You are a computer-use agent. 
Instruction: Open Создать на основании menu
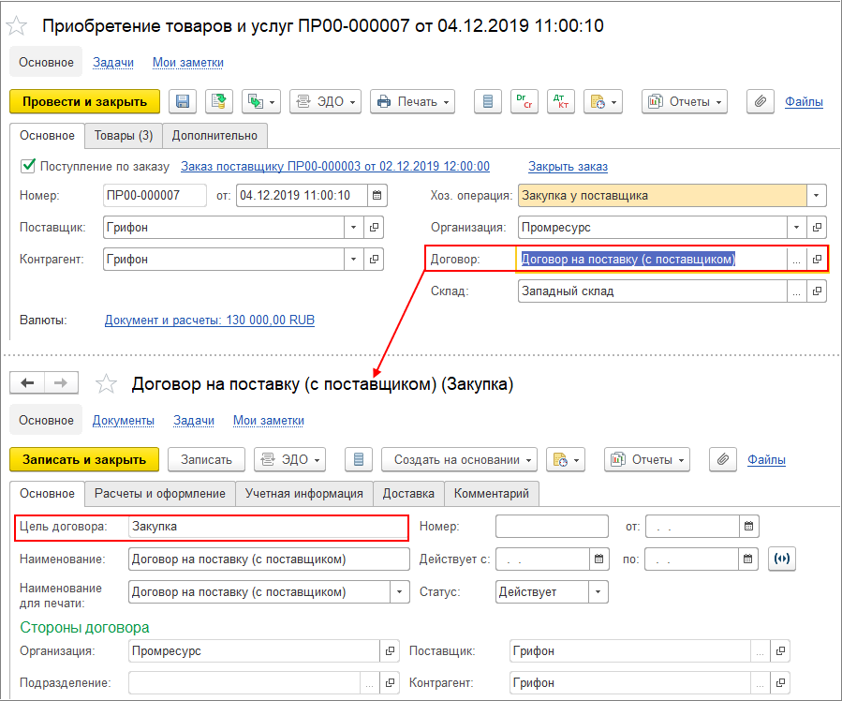(x=459, y=460)
